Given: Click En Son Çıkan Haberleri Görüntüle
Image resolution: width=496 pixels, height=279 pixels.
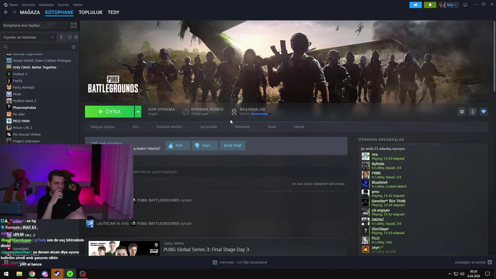Looking at the screenshot, I should pyautogui.click(x=318, y=184).
